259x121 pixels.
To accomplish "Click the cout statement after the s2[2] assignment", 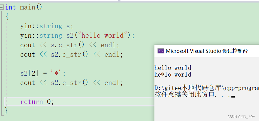I will click(71, 83).
